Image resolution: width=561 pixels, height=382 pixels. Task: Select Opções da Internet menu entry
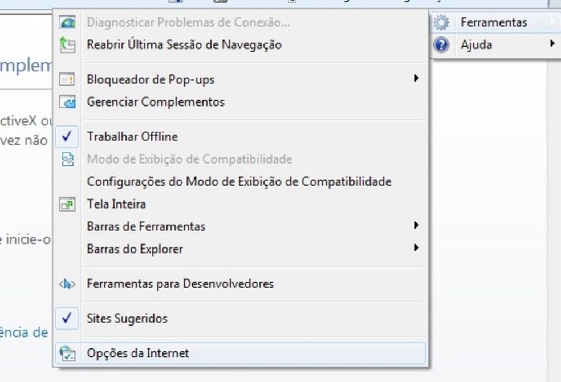pos(137,353)
